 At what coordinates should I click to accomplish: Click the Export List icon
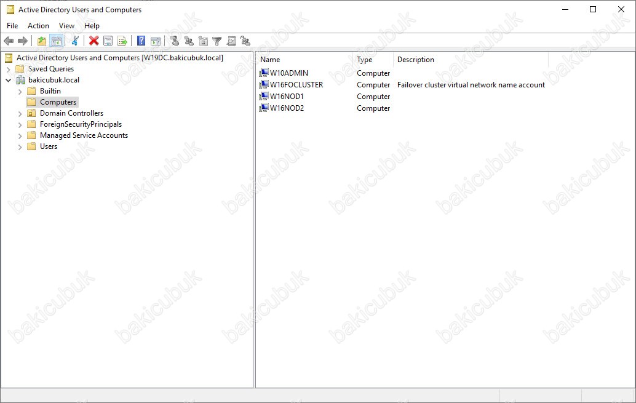pos(122,41)
